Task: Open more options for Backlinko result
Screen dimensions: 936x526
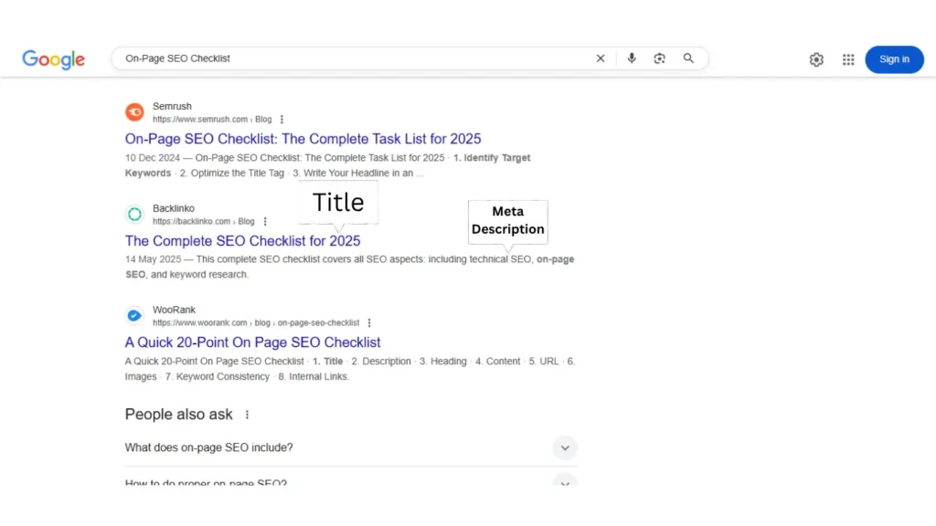Action: (265, 221)
